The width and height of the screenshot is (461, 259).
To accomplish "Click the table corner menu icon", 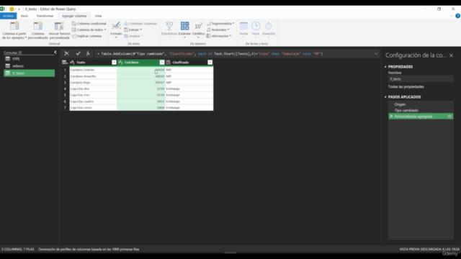I will tap(65, 63).
